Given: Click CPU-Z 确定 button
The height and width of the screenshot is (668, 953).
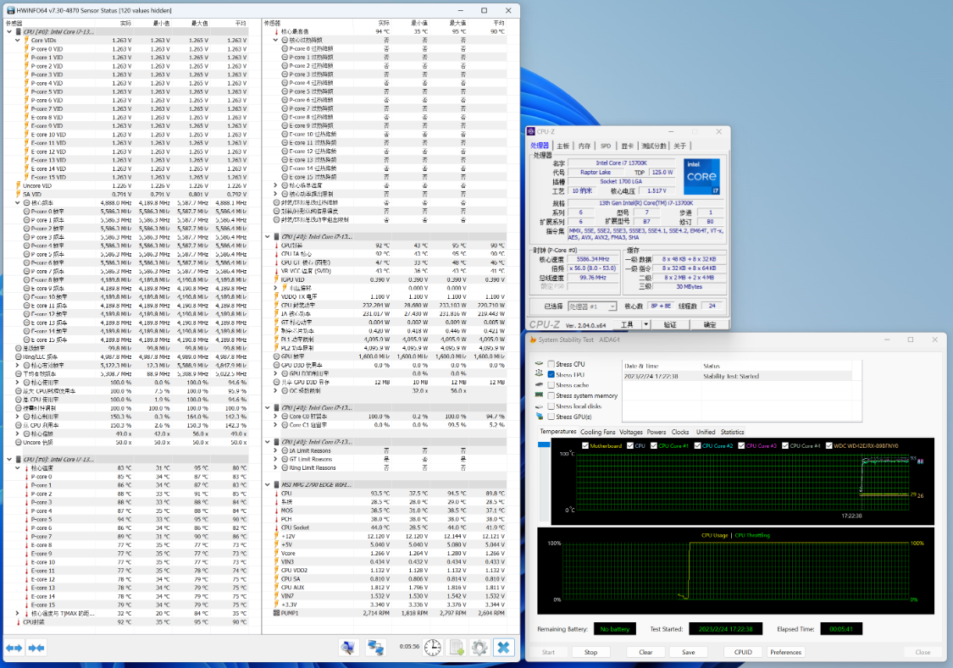Looking at the screenshot, I should point(710,325).
